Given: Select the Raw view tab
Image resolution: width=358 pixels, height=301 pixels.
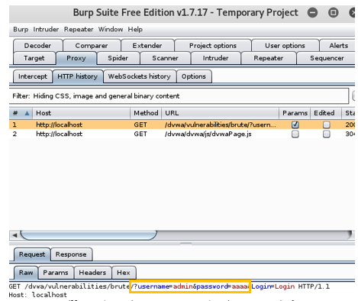Looking at the screenshot, I should 26,273.
